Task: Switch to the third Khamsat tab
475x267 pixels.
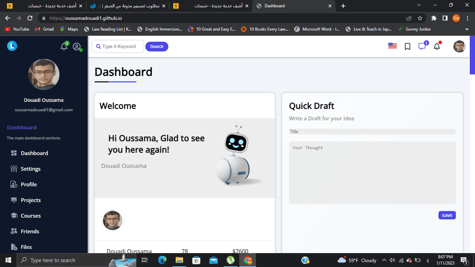Action: (211, 6)
